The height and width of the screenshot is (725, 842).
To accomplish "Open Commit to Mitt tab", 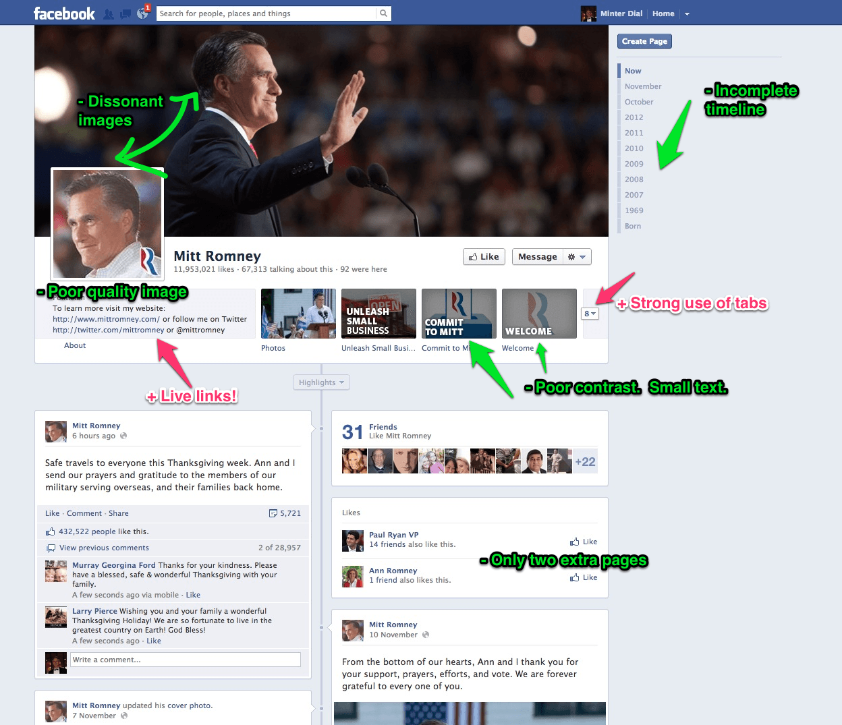I will pos(459,314).
